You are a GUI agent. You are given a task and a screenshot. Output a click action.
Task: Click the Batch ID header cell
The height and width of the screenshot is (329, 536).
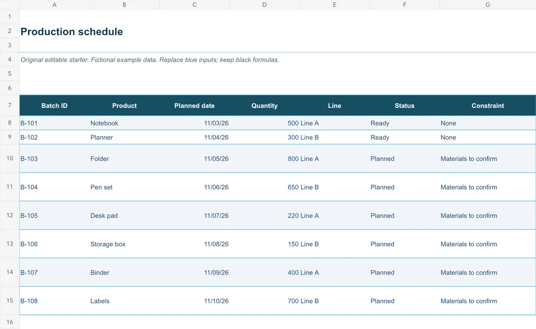pos(55,105)
